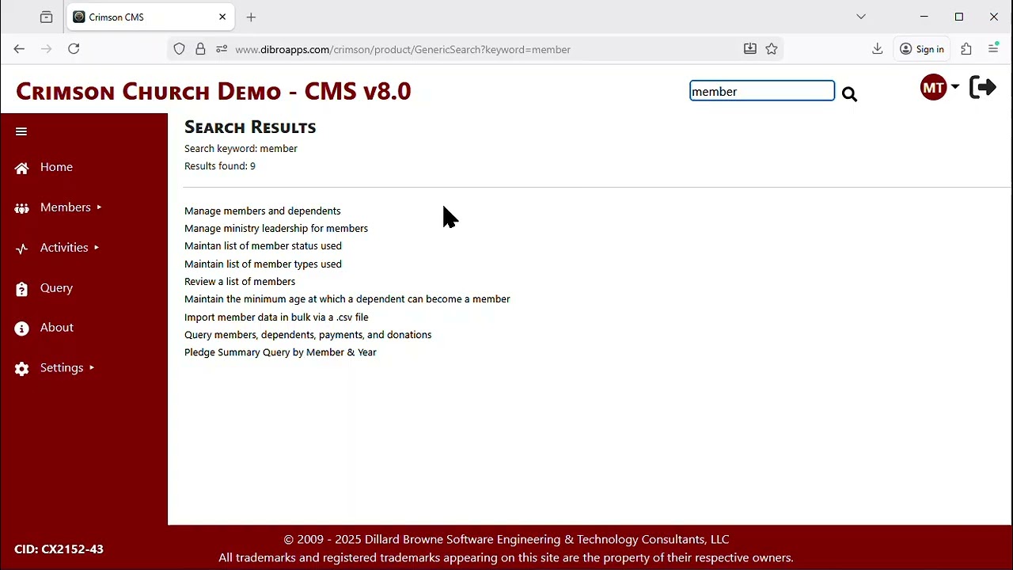
Task: Open Review a list of members
Action: (240, 281)
